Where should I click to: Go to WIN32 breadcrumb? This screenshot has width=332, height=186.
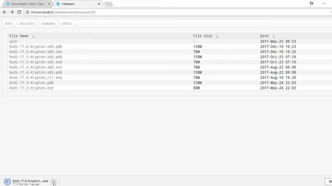(x=67, y=24)
